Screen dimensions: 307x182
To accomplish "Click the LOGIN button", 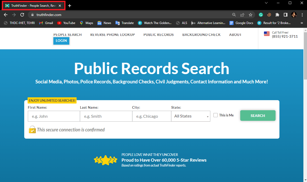I will [61, 41].
